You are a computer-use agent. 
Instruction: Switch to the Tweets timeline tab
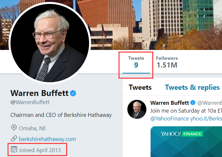point(140,87)
